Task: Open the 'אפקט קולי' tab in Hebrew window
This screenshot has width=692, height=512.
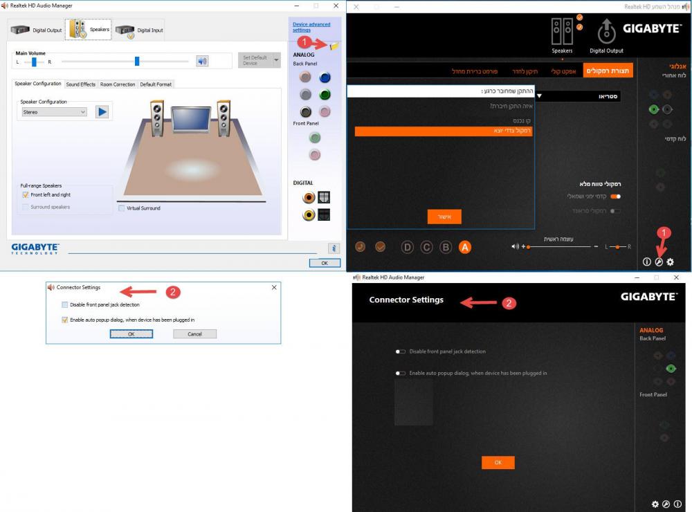Action: click(x=563, y=71)
